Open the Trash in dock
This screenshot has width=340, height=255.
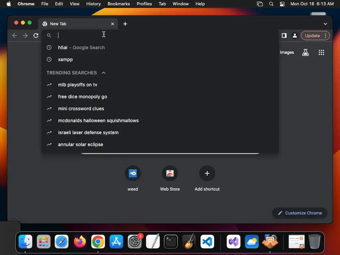point(314,242)
